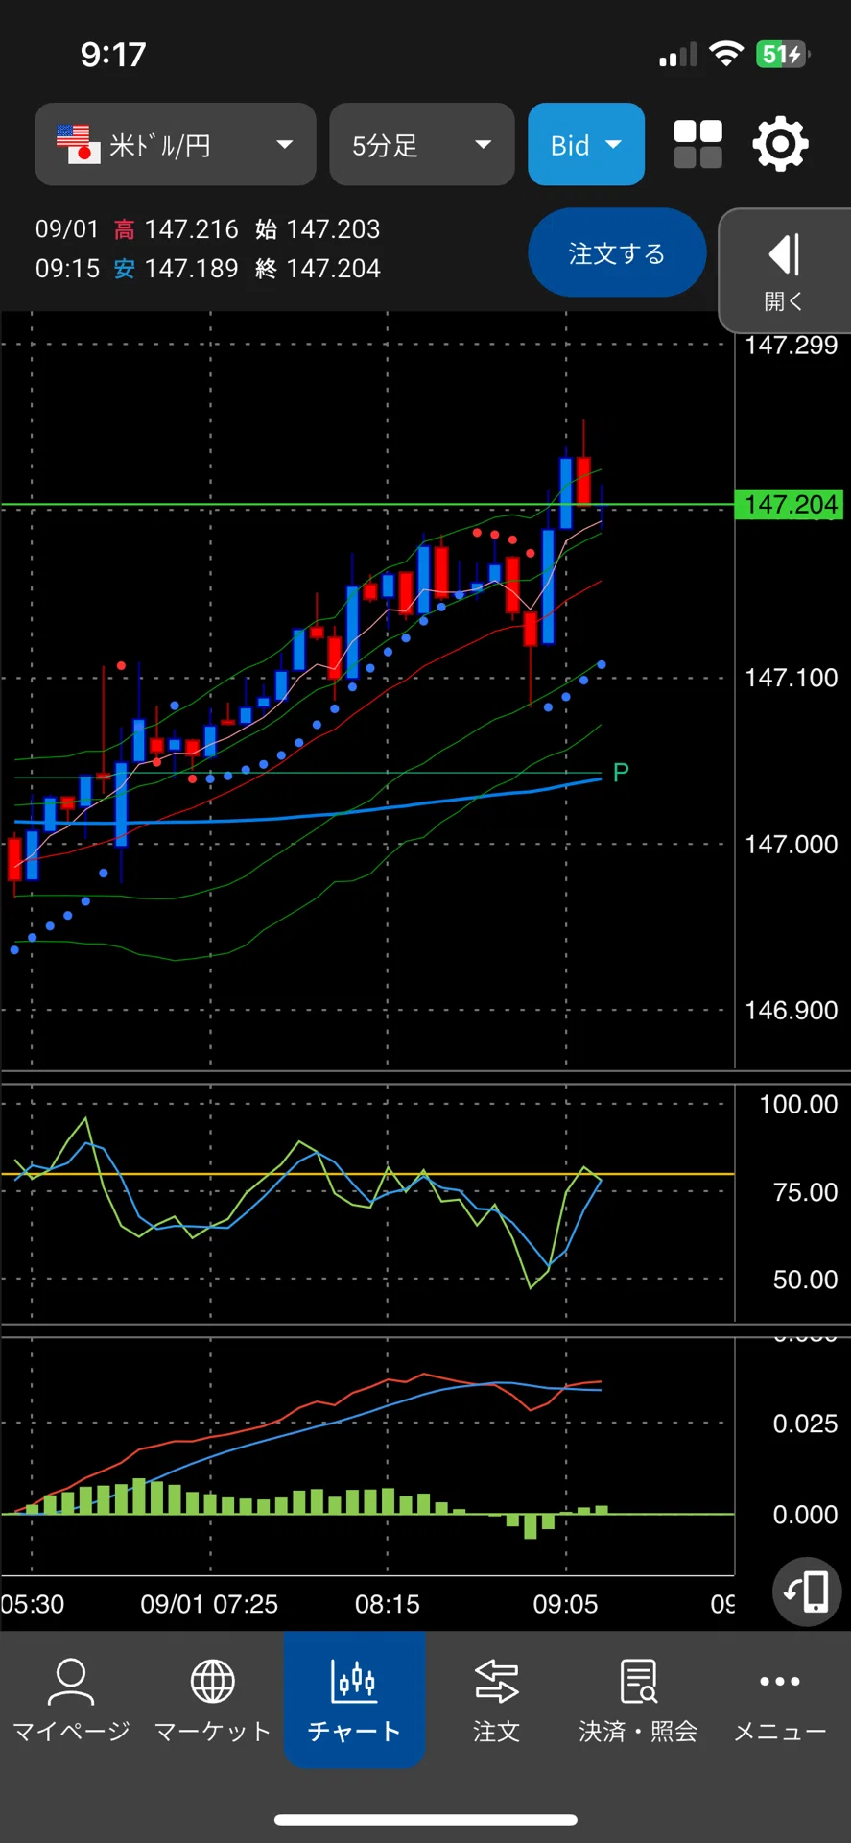
Task: Tap the order arrows icon in the bottom bar
Action: (x=496, y=1681)
